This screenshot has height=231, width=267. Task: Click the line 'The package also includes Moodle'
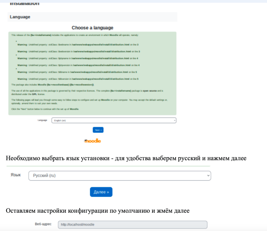point(53,85)
